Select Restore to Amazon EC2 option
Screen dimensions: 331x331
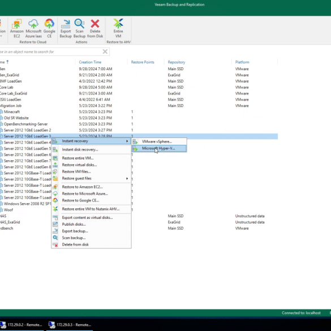pyautogui.click(x=91, y=187)
